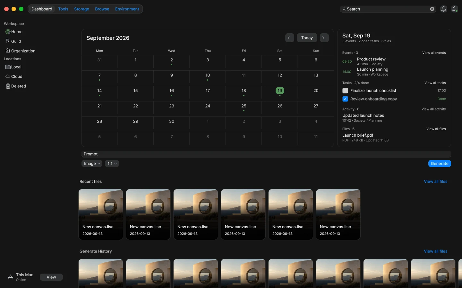Image resolution: width=462 pixels, height=288 pixels.
Task: Open the Launch planning event
Action: point(394,72)
